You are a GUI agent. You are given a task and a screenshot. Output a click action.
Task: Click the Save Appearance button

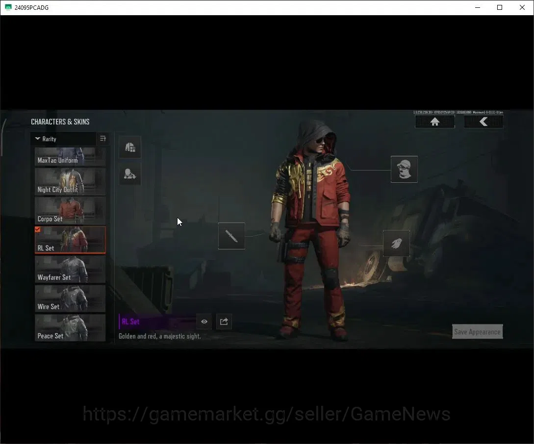pos(478,332)
